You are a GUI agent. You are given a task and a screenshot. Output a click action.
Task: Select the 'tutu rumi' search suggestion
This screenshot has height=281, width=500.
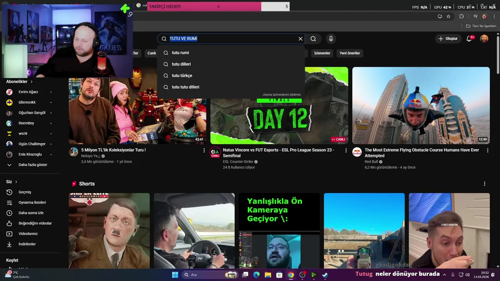tap(231, 53)
